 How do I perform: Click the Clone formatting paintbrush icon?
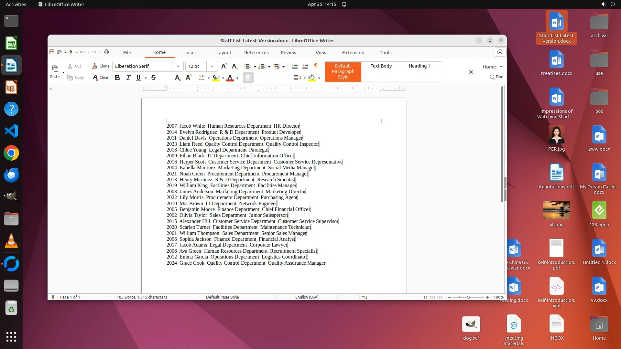[94, 66]
